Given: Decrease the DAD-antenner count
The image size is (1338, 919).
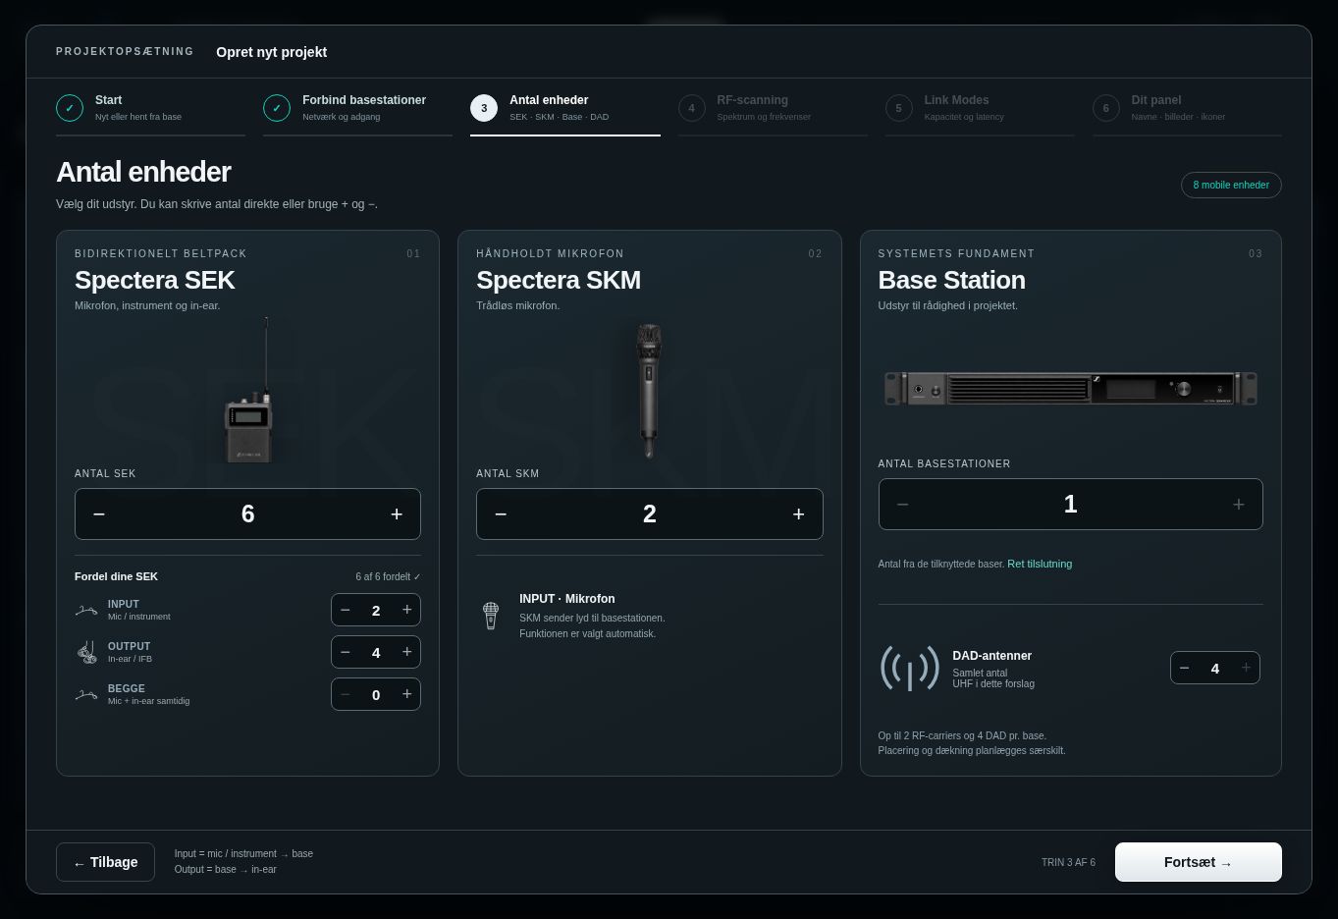Looking at the screenshot, I should coord(1185,668).
